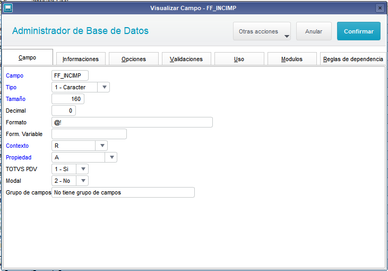Click the window icon in the title bar
This screenshot has height=271, width=388.
pos(7,8)
